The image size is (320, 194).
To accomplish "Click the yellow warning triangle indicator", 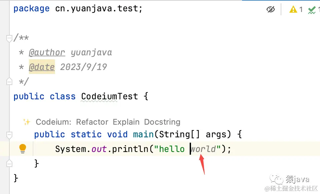I will (x=293, y=9).
